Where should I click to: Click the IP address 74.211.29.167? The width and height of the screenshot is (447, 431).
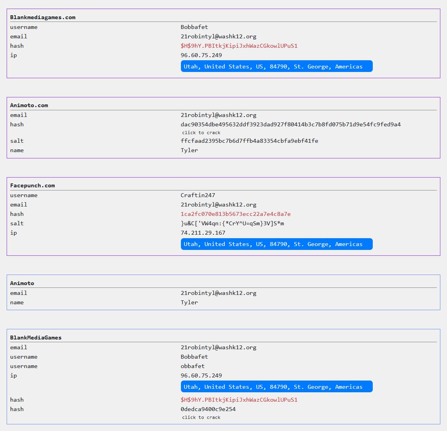coord(203,233)
